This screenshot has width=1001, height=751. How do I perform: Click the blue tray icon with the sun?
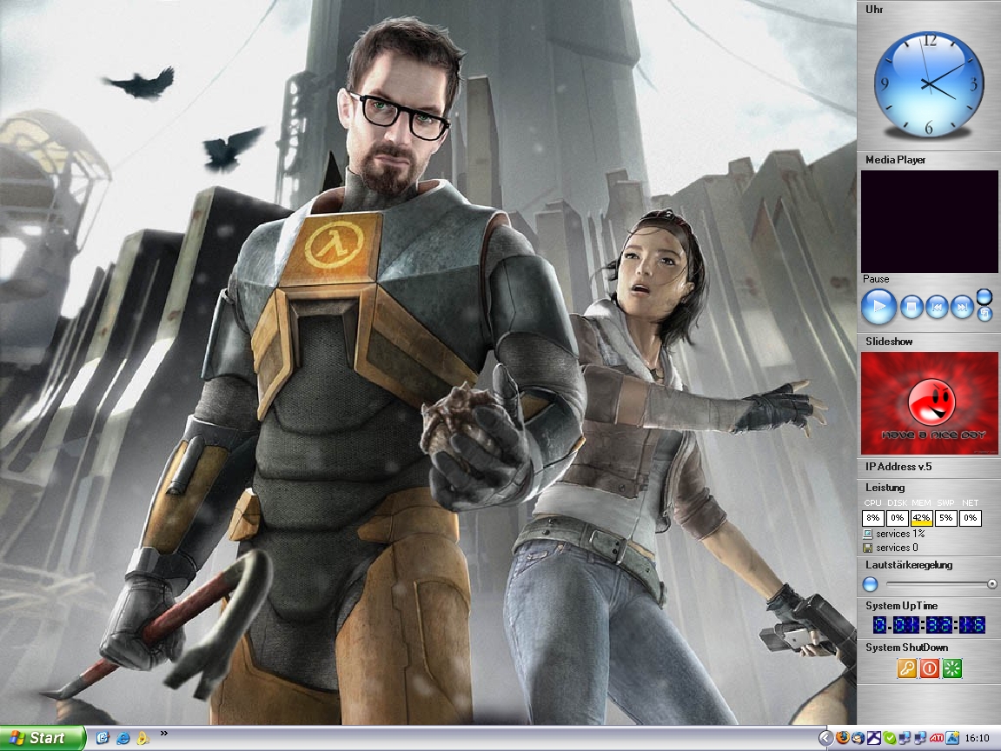pyautogui.click(x=951, y=739)
